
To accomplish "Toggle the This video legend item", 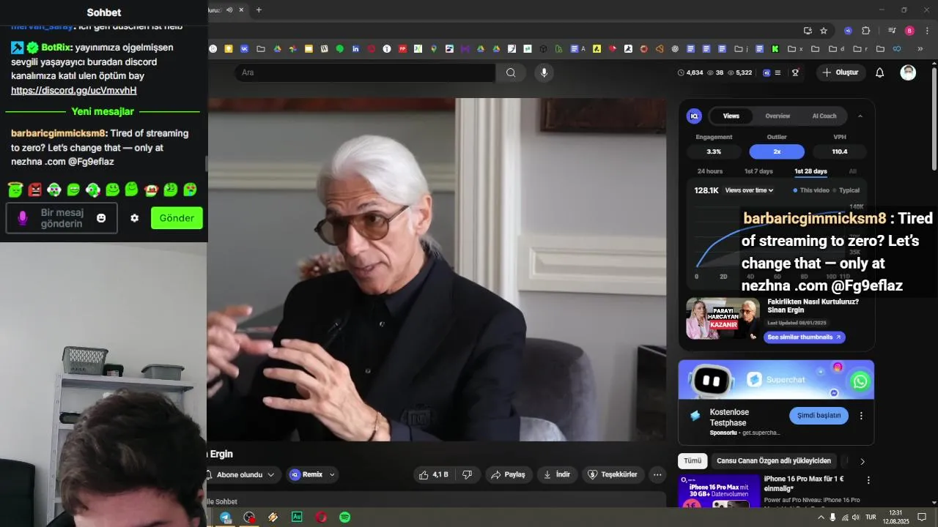I will coord(811,190).
